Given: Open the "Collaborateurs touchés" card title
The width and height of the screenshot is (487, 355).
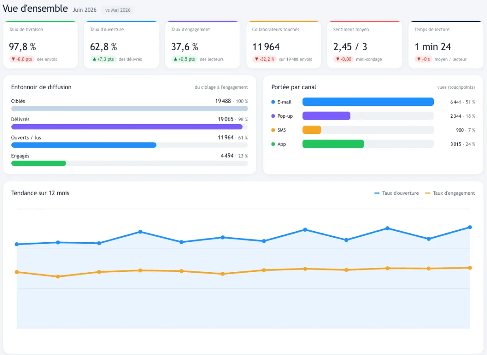Looking at the screenshot, I should tap(276, 30).
